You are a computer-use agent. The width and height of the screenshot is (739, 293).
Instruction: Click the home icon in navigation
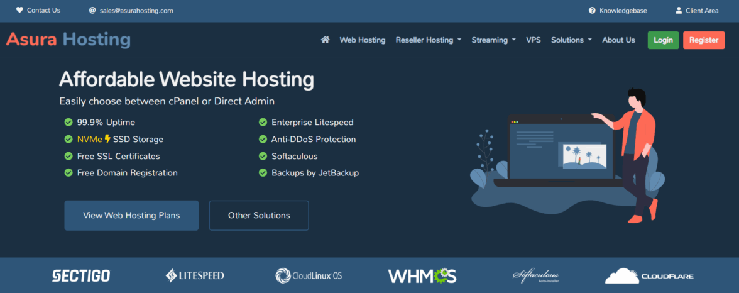[326, 40]
